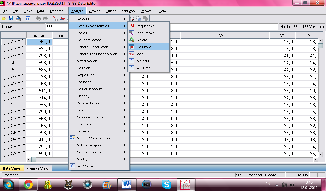Viewport: 326px width, 191px height.
Task: Expand the Regression submenu
Action: tap(99, 75)
